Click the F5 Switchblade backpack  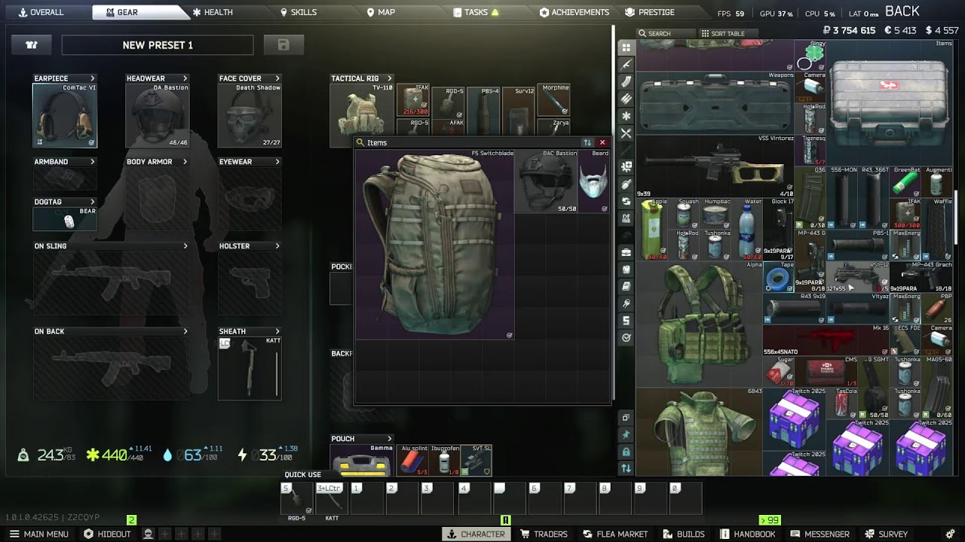click(434, 245)
